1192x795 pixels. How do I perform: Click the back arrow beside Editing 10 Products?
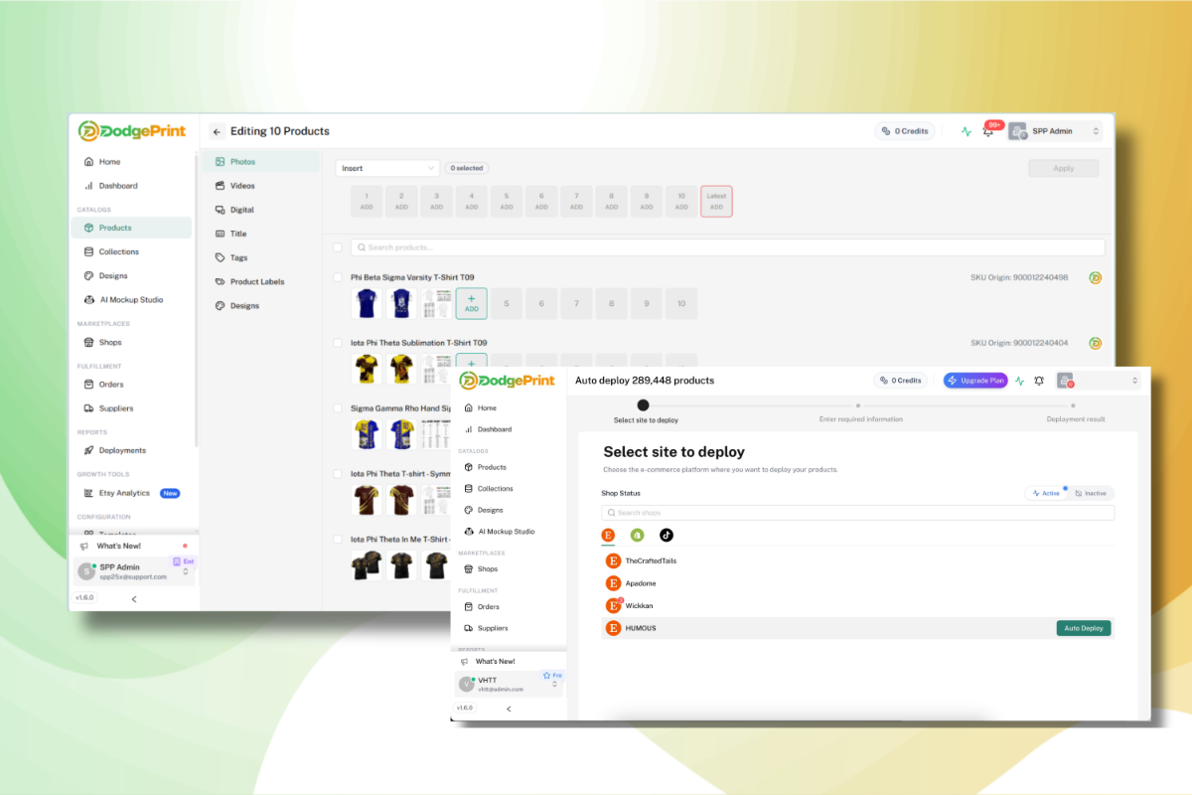(x=217, y=131)
